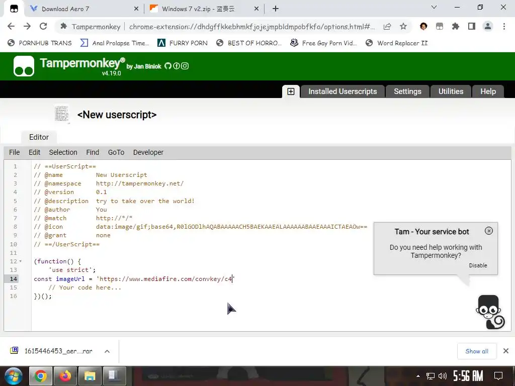Open the Help tab
The image size is (515, 386).
[488, 91]
